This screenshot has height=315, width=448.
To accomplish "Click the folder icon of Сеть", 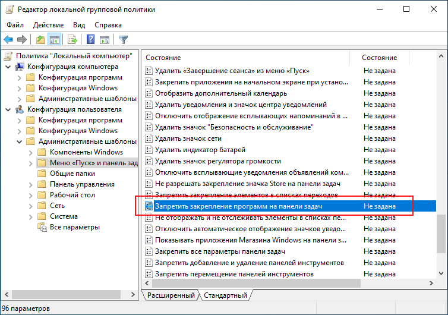I will pos(42,206).
